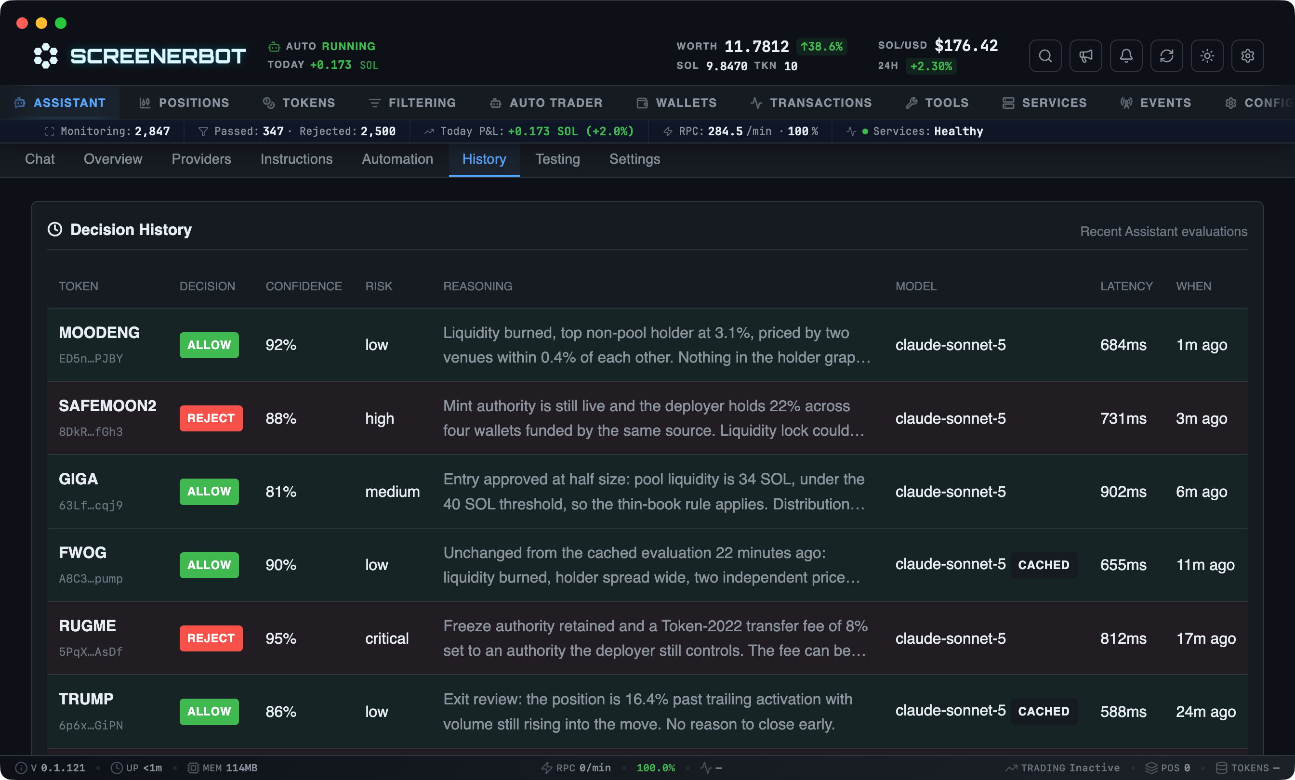The height and width of the screenshot is (780, 1295).
Task: Click the RPC bolt icon in info bar
Action: 667,131
